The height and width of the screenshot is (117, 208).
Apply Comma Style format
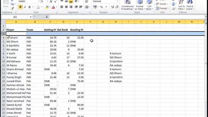point(106,7)
